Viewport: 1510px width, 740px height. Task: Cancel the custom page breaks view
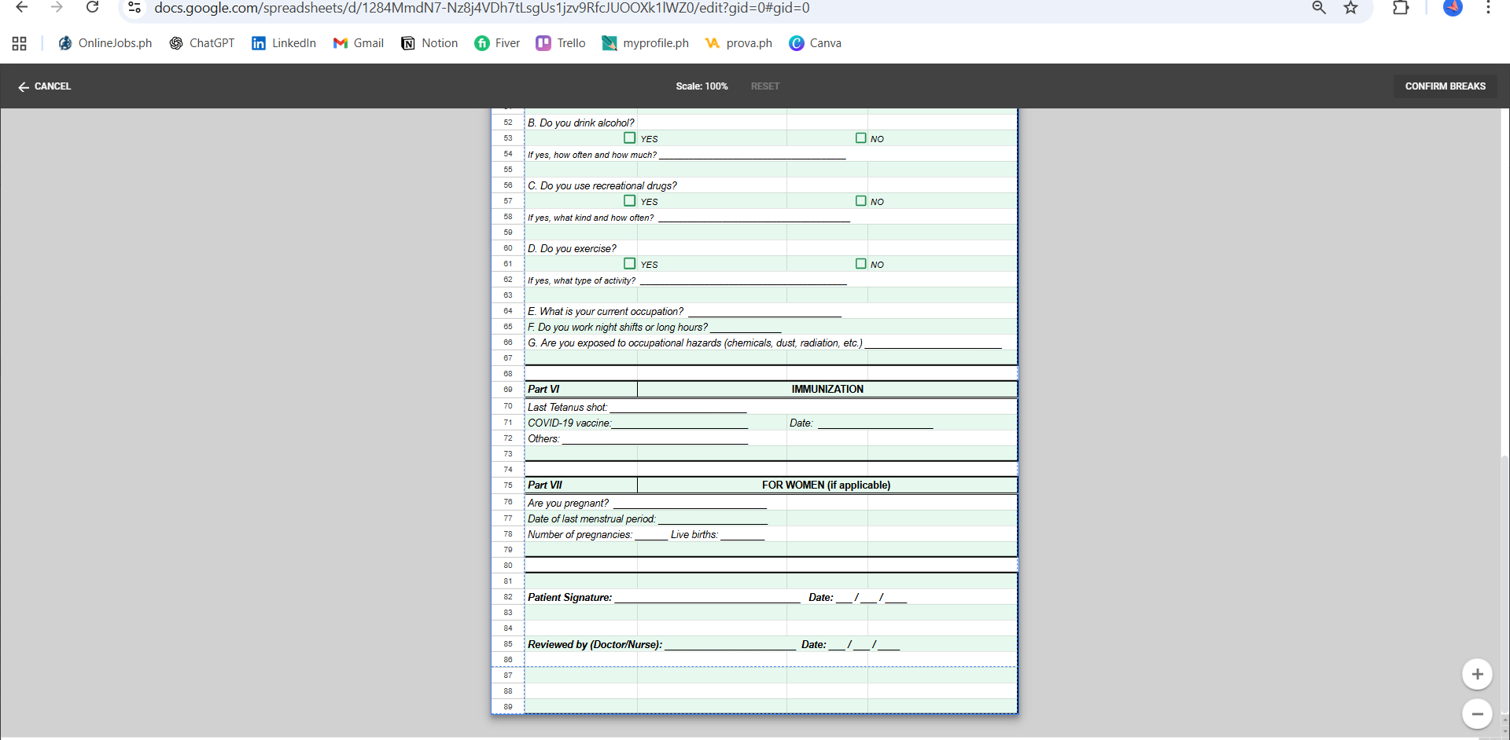click(45, 86)
